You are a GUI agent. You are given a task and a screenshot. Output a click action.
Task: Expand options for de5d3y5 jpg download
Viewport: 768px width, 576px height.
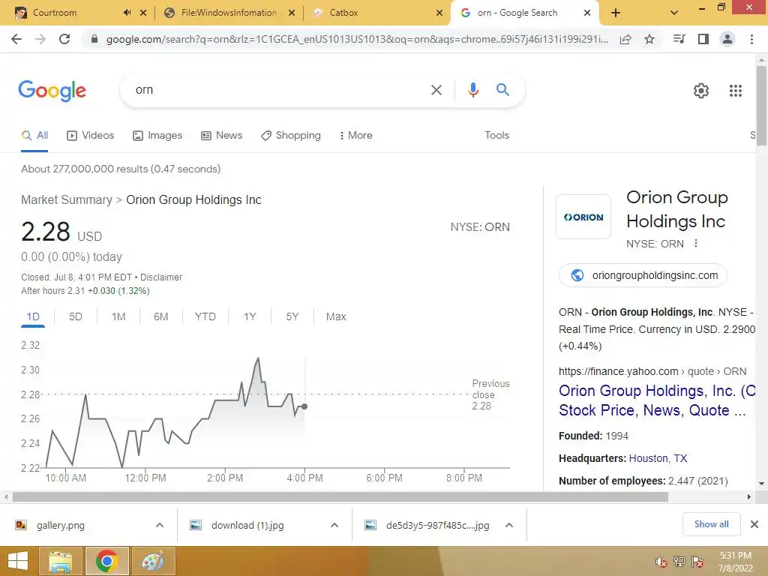coord(509,525)
